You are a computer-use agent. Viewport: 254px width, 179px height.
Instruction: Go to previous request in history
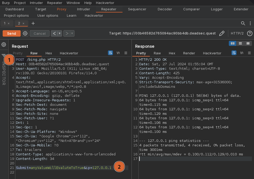coord(54,33)
